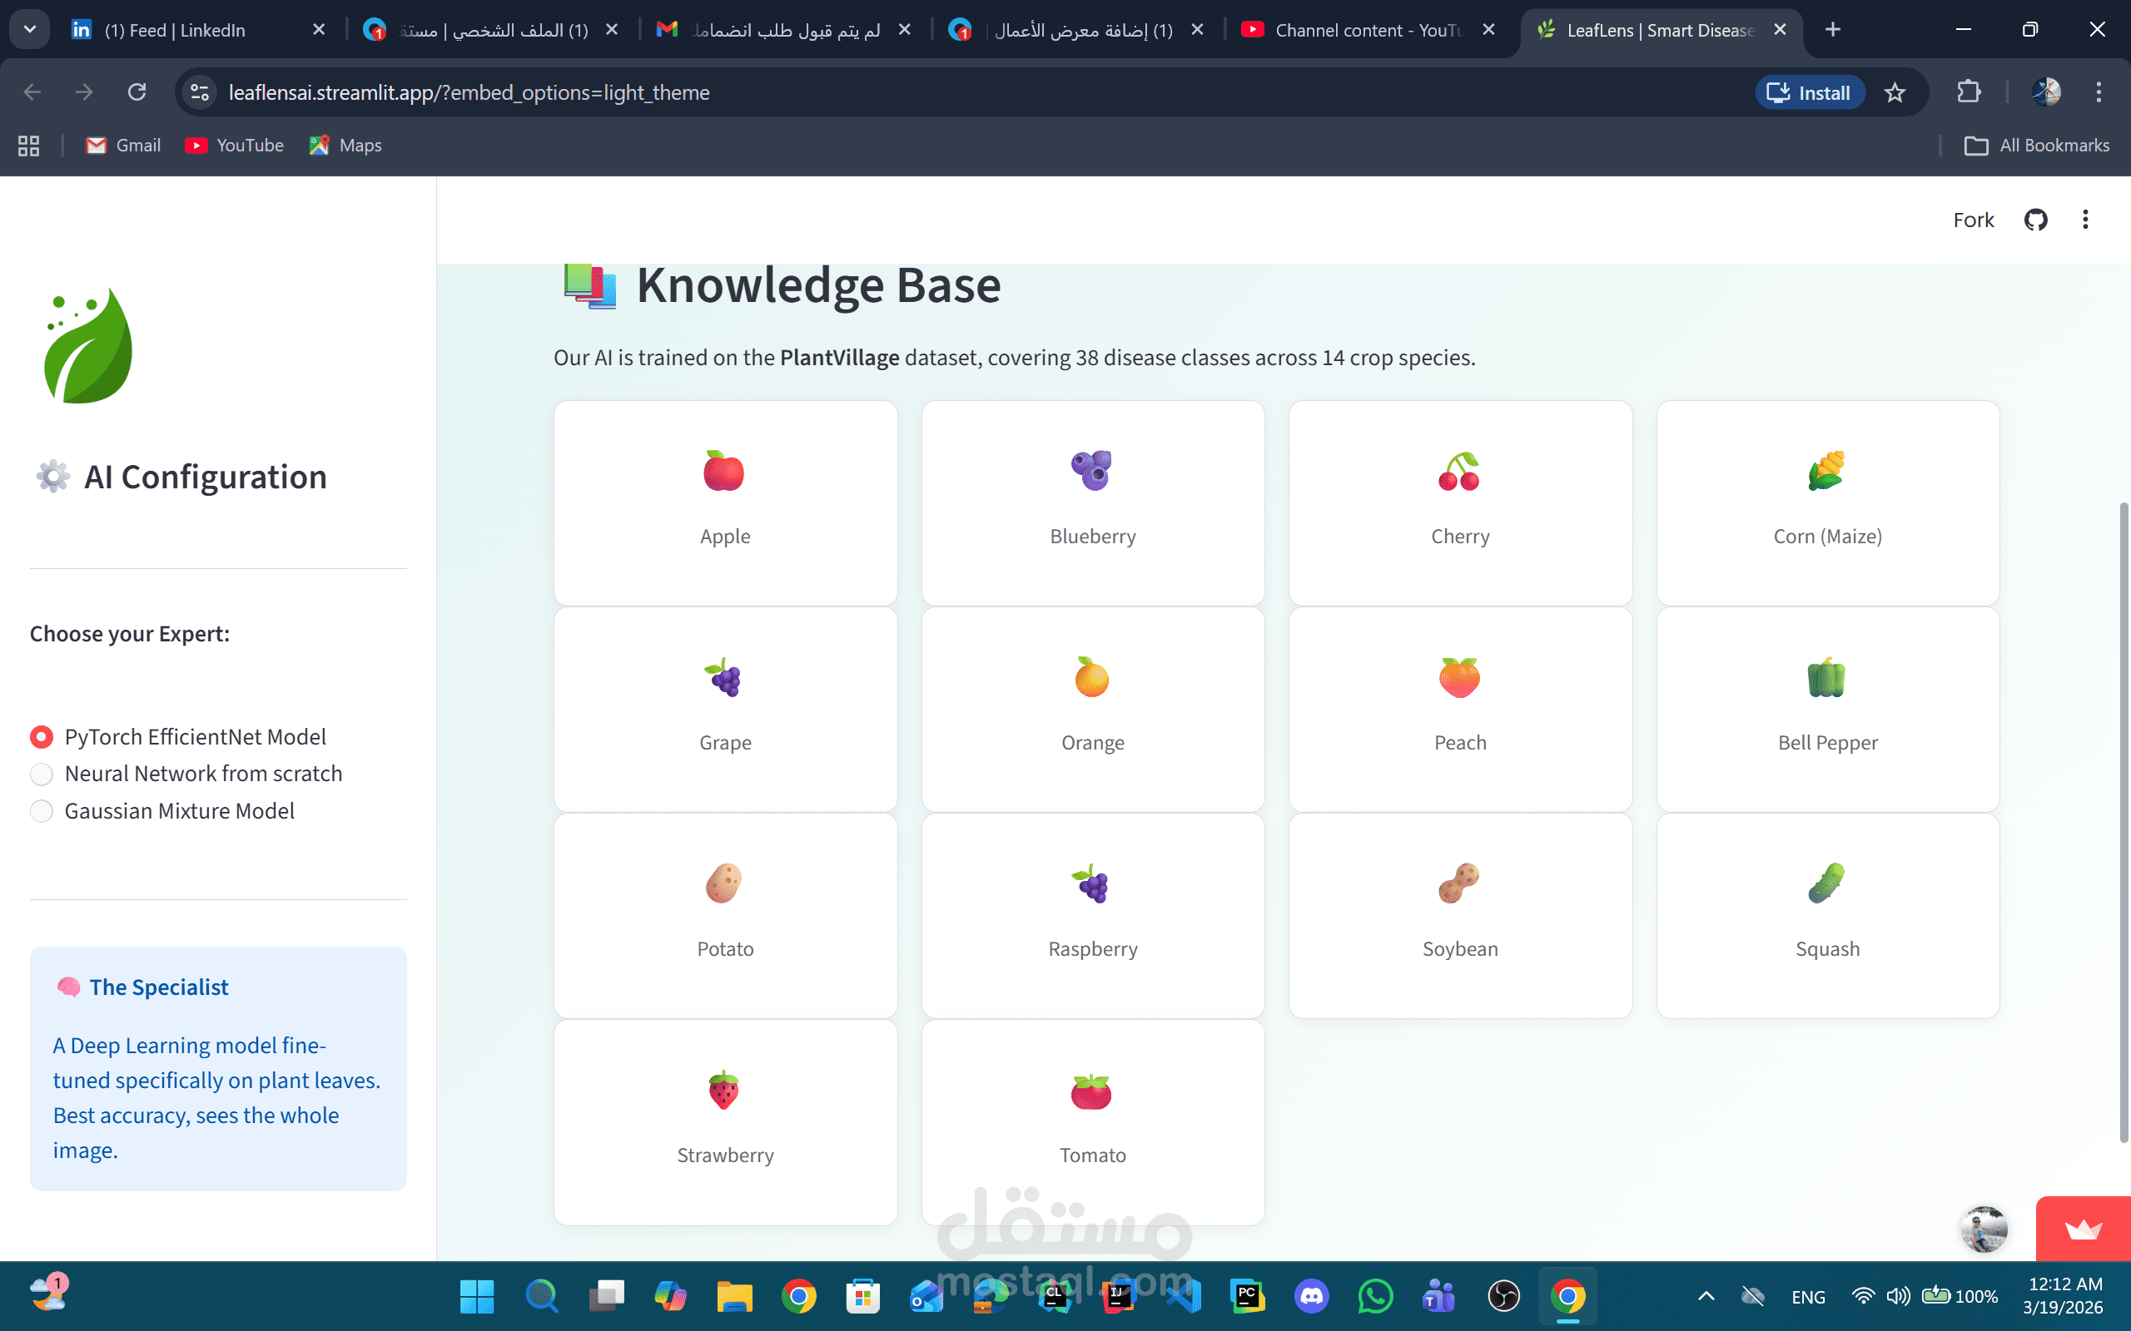This screenshot has width=2131, height=1331.
Task: Switch to Channel content YouTube tab
Action: pos(1365,30)
